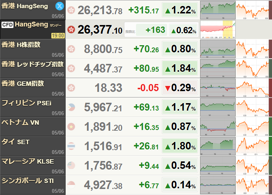Image resolution: width=272 pixels, height=195 pixels.
Task: Click the price 8,800.75
Action: tap(103, 49)
